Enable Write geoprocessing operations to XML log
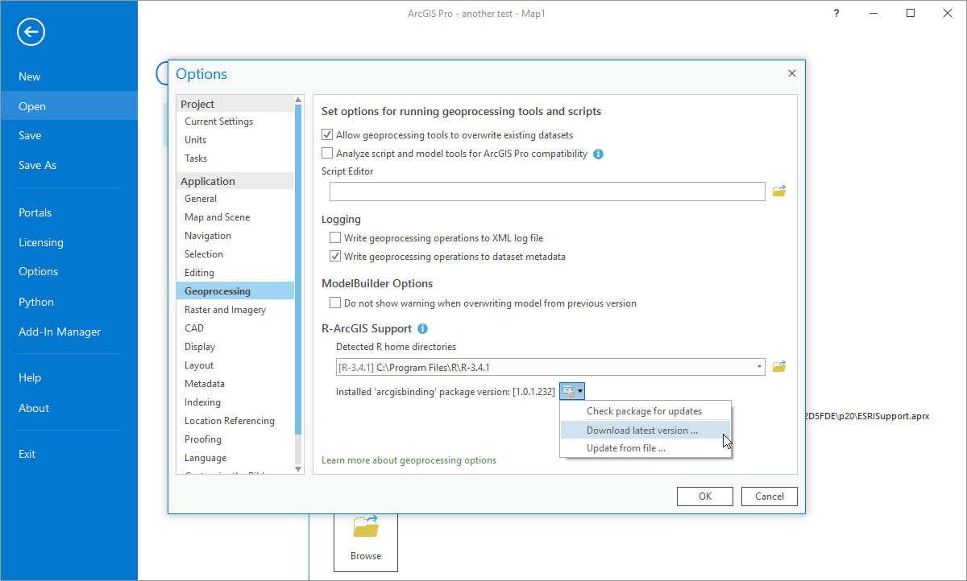This screenshot has height=581, width=967. coord(335,238)
